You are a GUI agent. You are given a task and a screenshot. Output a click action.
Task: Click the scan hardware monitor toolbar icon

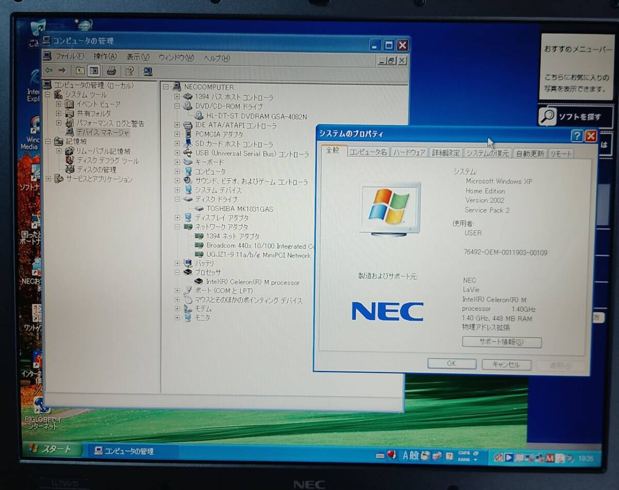pyautogui.click(x=148, y=72)
